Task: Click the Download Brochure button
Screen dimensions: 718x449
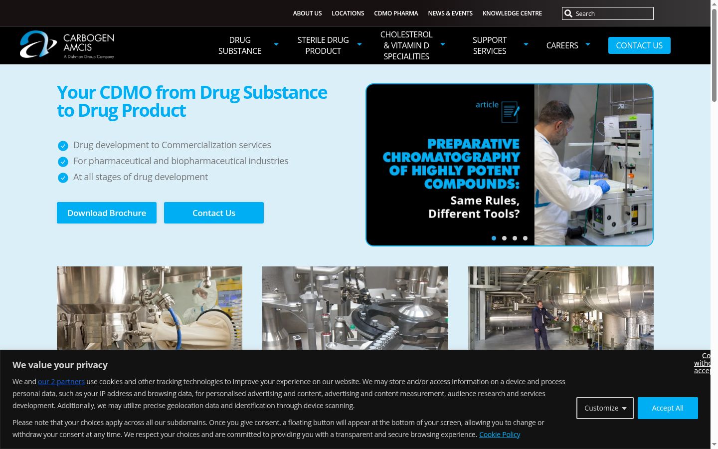Action: [x=107, y=213]
